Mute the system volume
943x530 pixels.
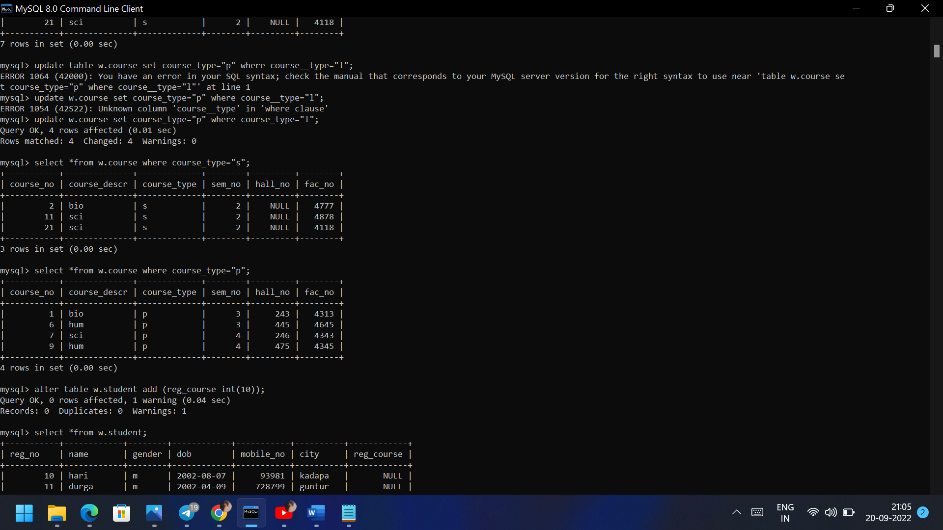click(x=832, y=512)
